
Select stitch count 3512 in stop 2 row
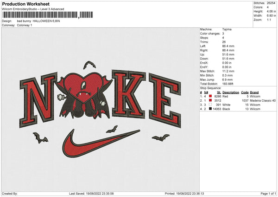point(218,101)
